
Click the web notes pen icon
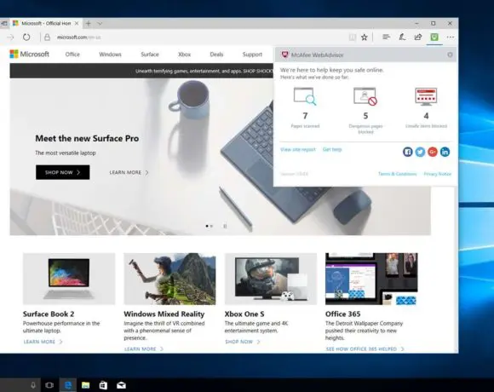pyautogui.click(x=402, y=37)
